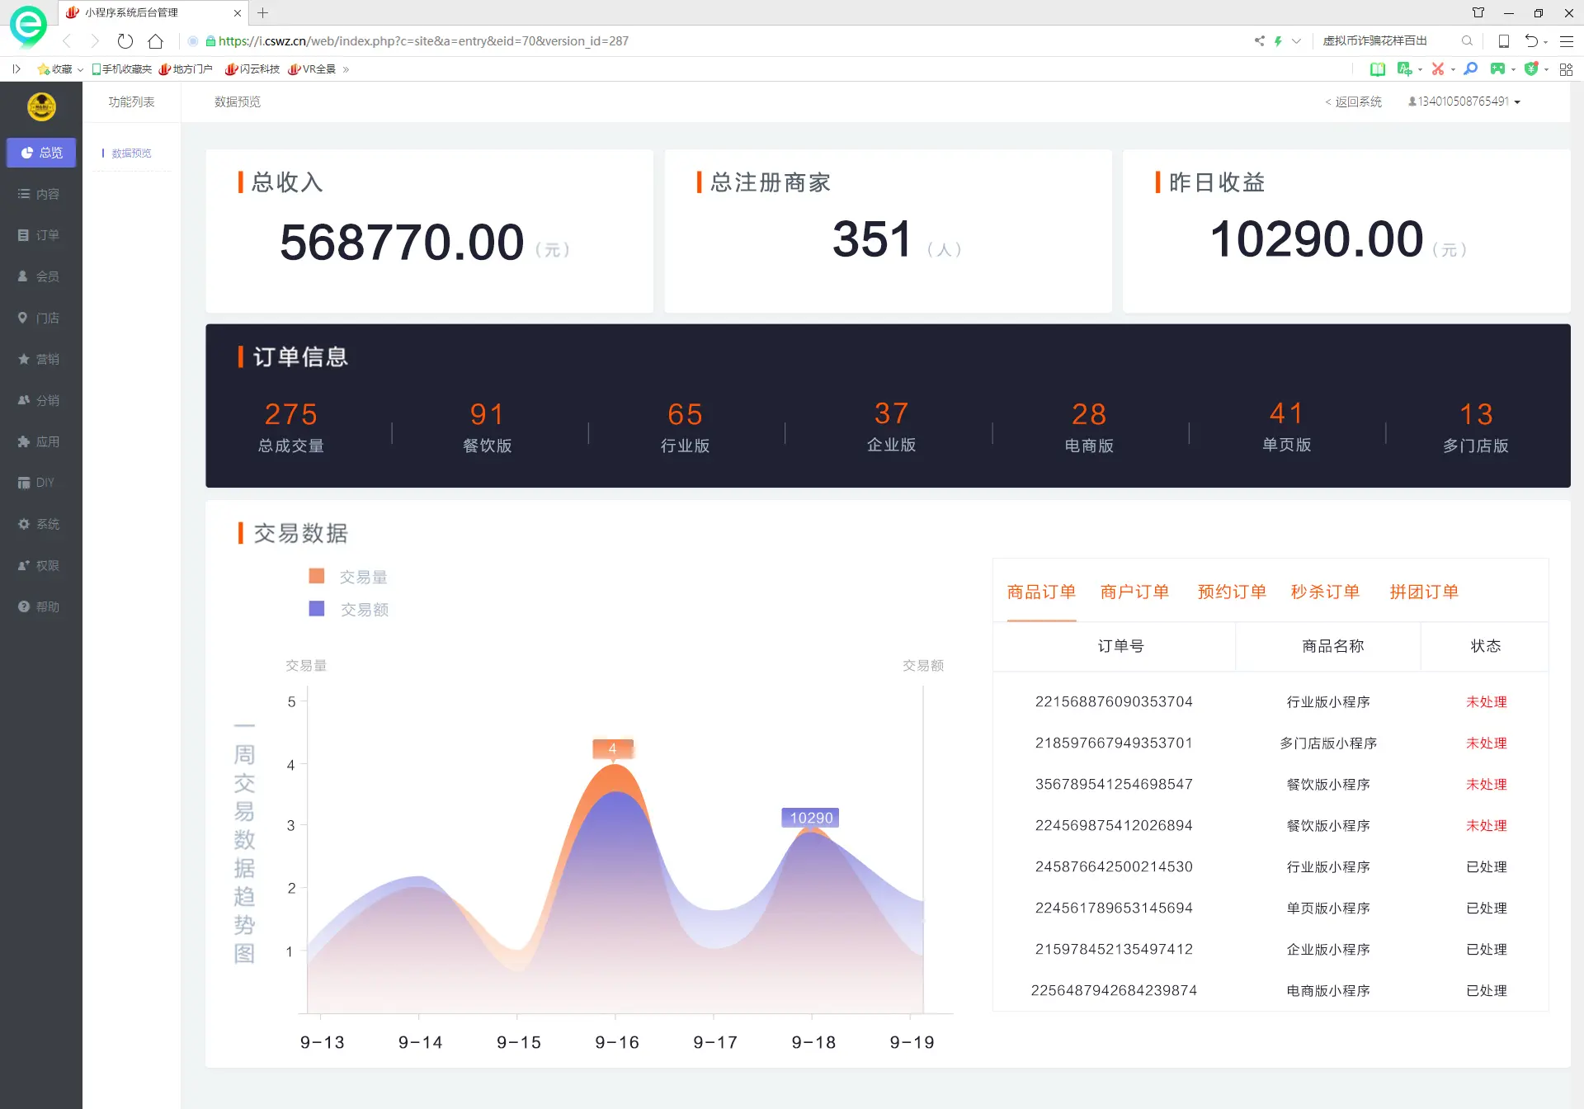Viewport: 1584px width, 1109px height.
Task: Expand more bookmarks chevron after VR全景
Action: [x=346, y=69]
